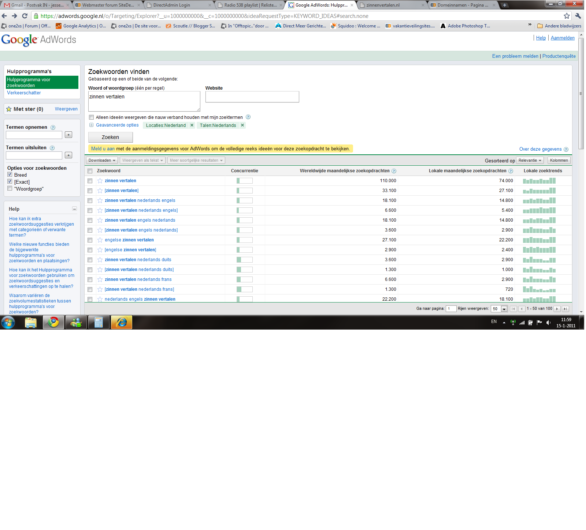
Task: Open 'Meer soortgelijke resultaten' dropdown
Action: click(196, 160)
